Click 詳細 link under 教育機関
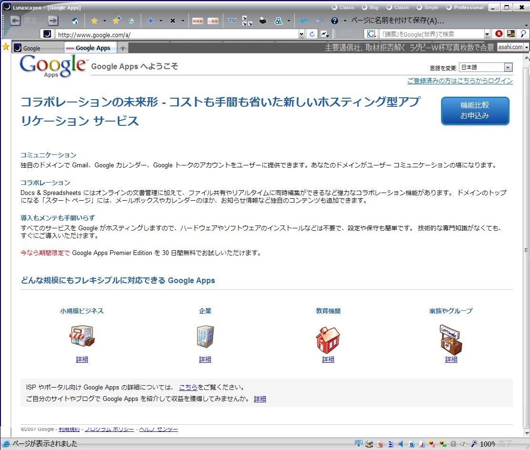530x450 pixels. coord(328,359)
